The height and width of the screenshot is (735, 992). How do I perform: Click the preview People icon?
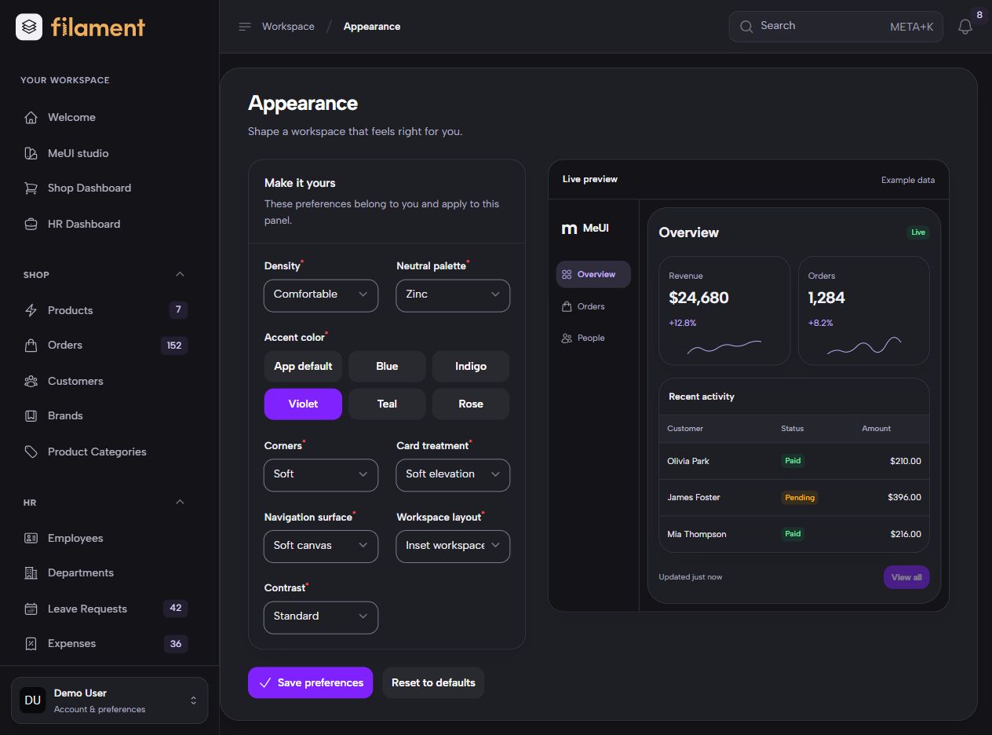(x=567, y=338)
